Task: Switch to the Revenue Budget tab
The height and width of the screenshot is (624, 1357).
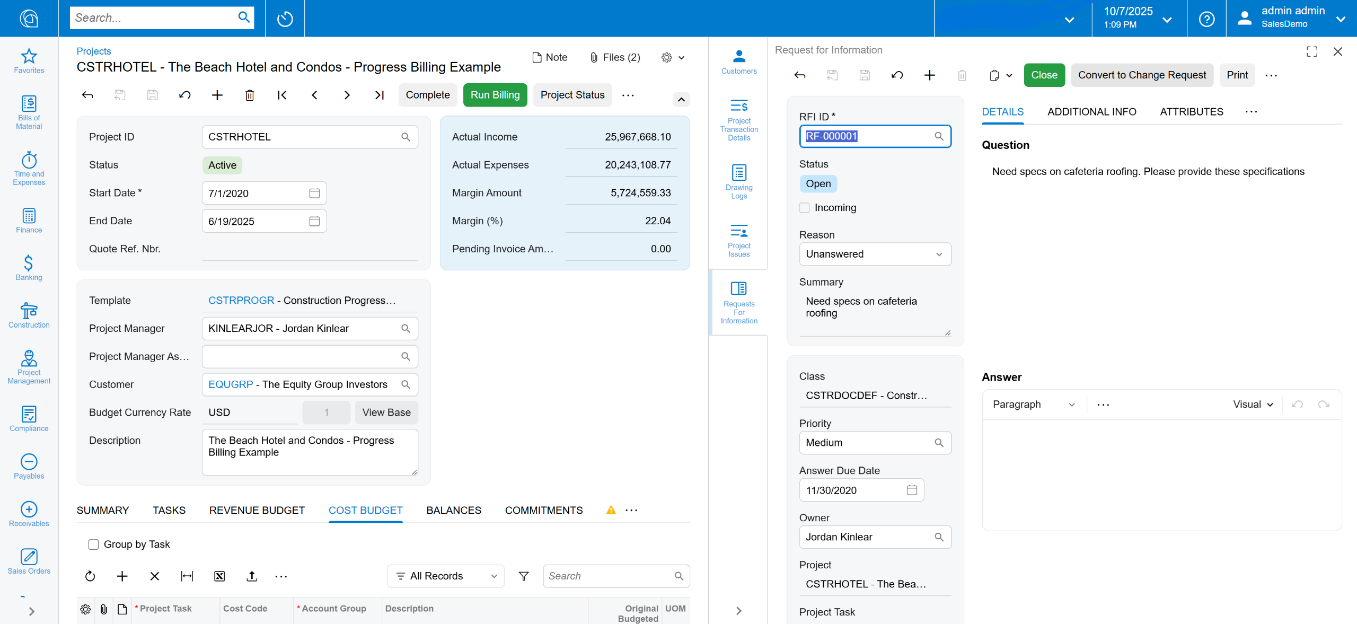Action: point(257,510)
